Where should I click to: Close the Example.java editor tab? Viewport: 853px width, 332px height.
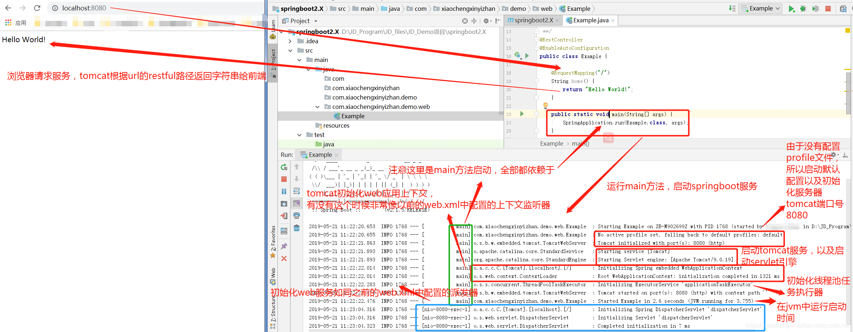613,21
